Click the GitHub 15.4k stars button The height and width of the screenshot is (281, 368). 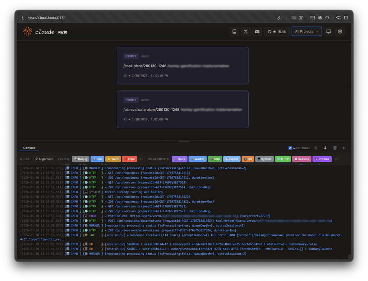pyautogui.click(x=277, y=32)
